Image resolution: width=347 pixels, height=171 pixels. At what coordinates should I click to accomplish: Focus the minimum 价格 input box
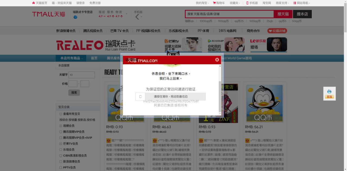click(73, 84)
